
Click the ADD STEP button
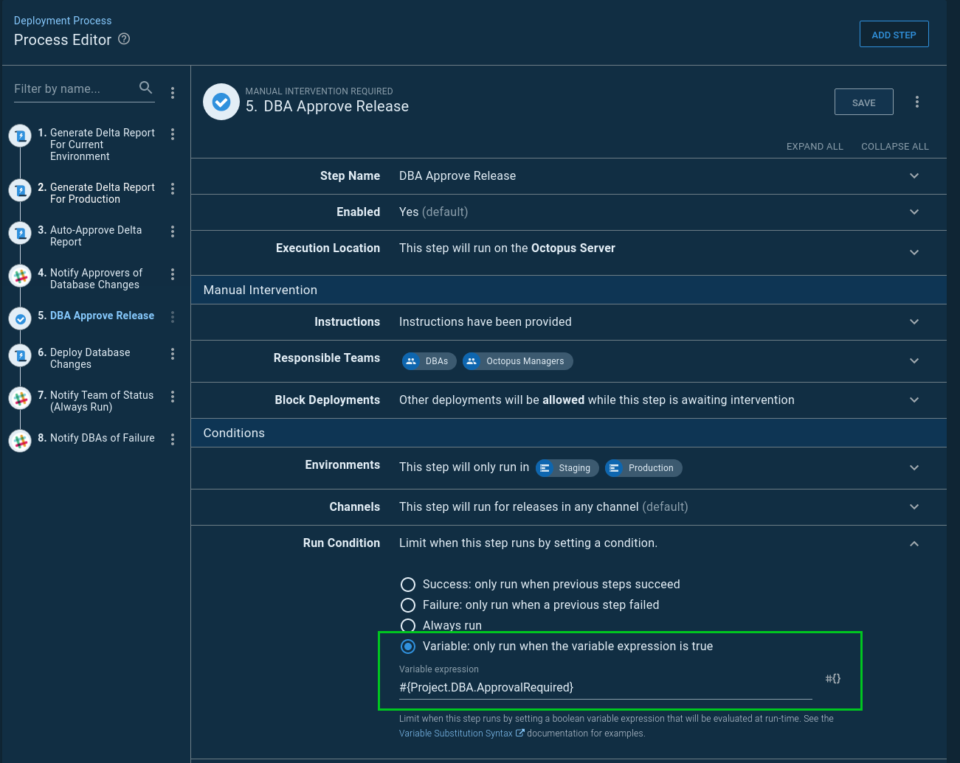coord(894,35)
